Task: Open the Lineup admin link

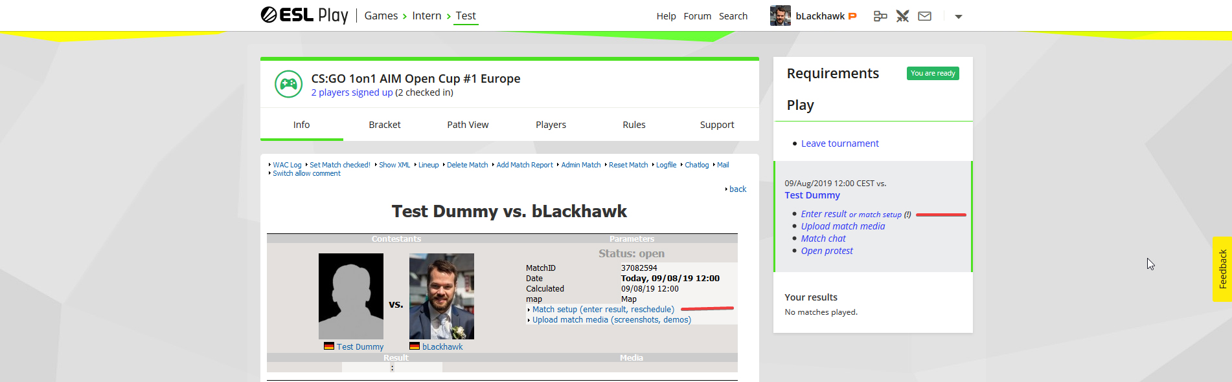Action: coord(428,165)
